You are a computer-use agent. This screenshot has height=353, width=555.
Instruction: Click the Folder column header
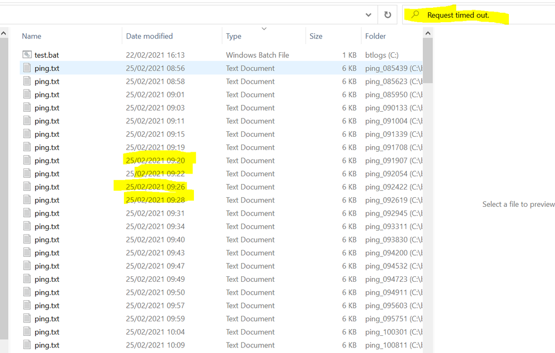click(376, 36)
